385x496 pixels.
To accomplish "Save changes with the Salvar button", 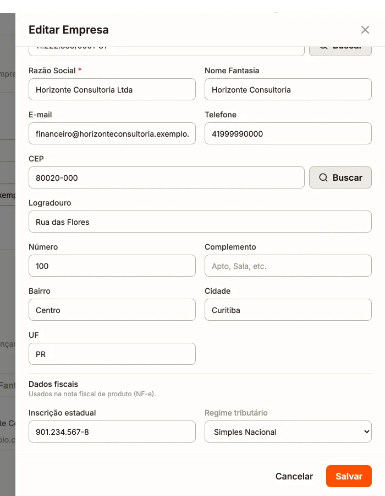I will [349, 476].
